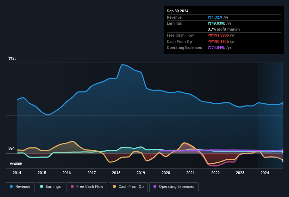Click the Earnings row label in tooltip
Viewport: 289px width, 197px height.
pos(174,23)
